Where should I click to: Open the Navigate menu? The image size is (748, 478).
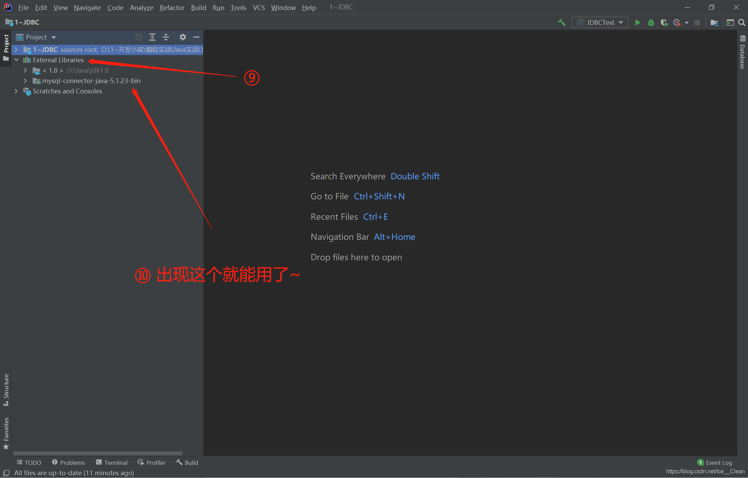87,7
